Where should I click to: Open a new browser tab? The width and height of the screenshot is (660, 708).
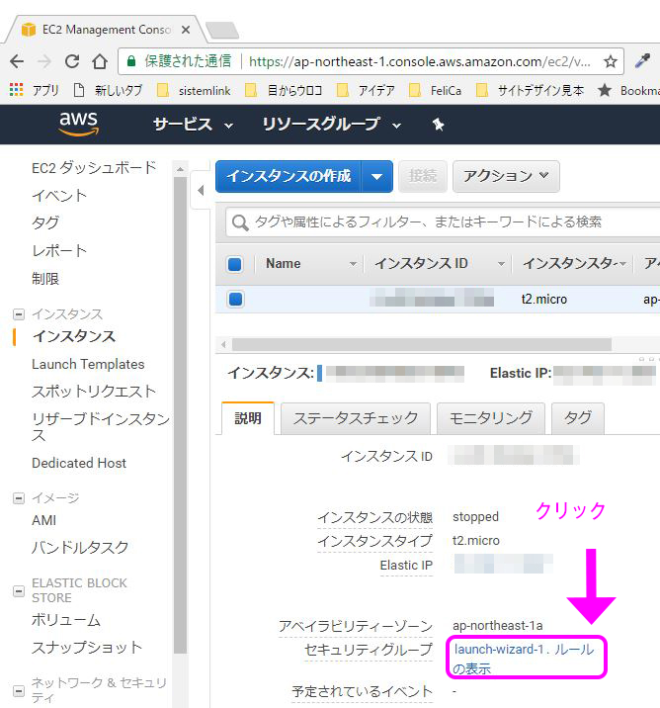(222, 31)
